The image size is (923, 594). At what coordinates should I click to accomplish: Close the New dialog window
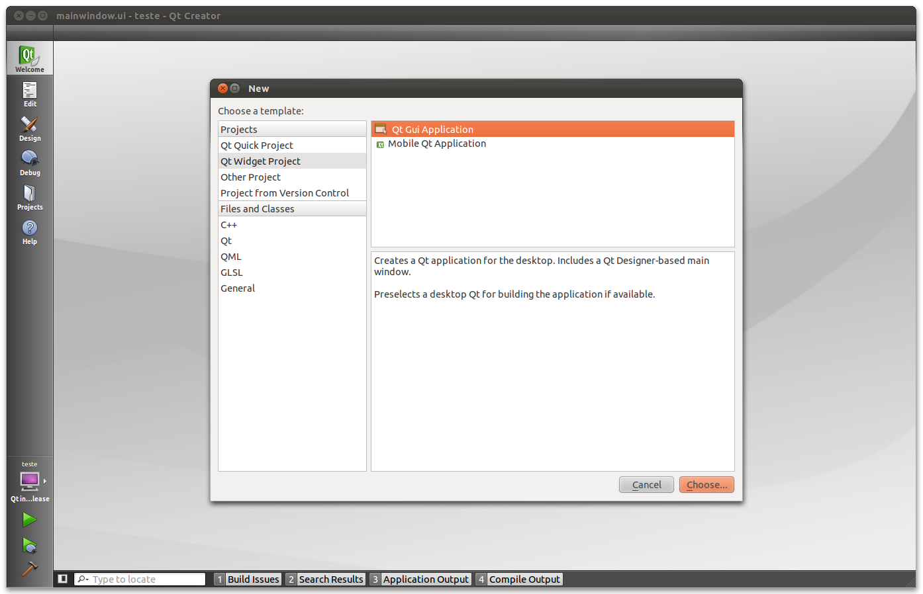(x=223, y=88)
